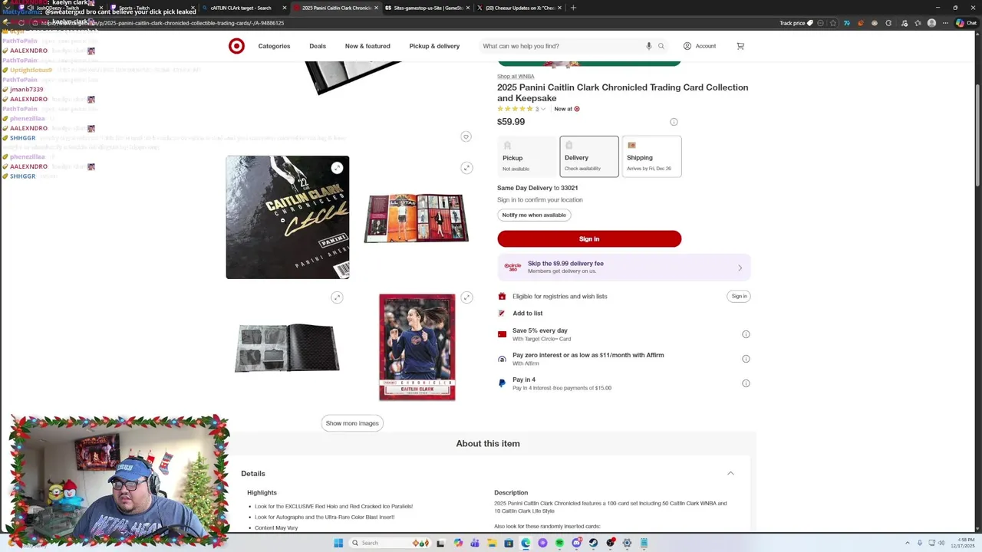982x552 pixels.
Task: Show hidden system tray icons
Action: (x=908, y=543)
